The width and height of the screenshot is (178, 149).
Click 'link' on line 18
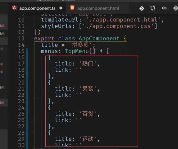[62, 70]
